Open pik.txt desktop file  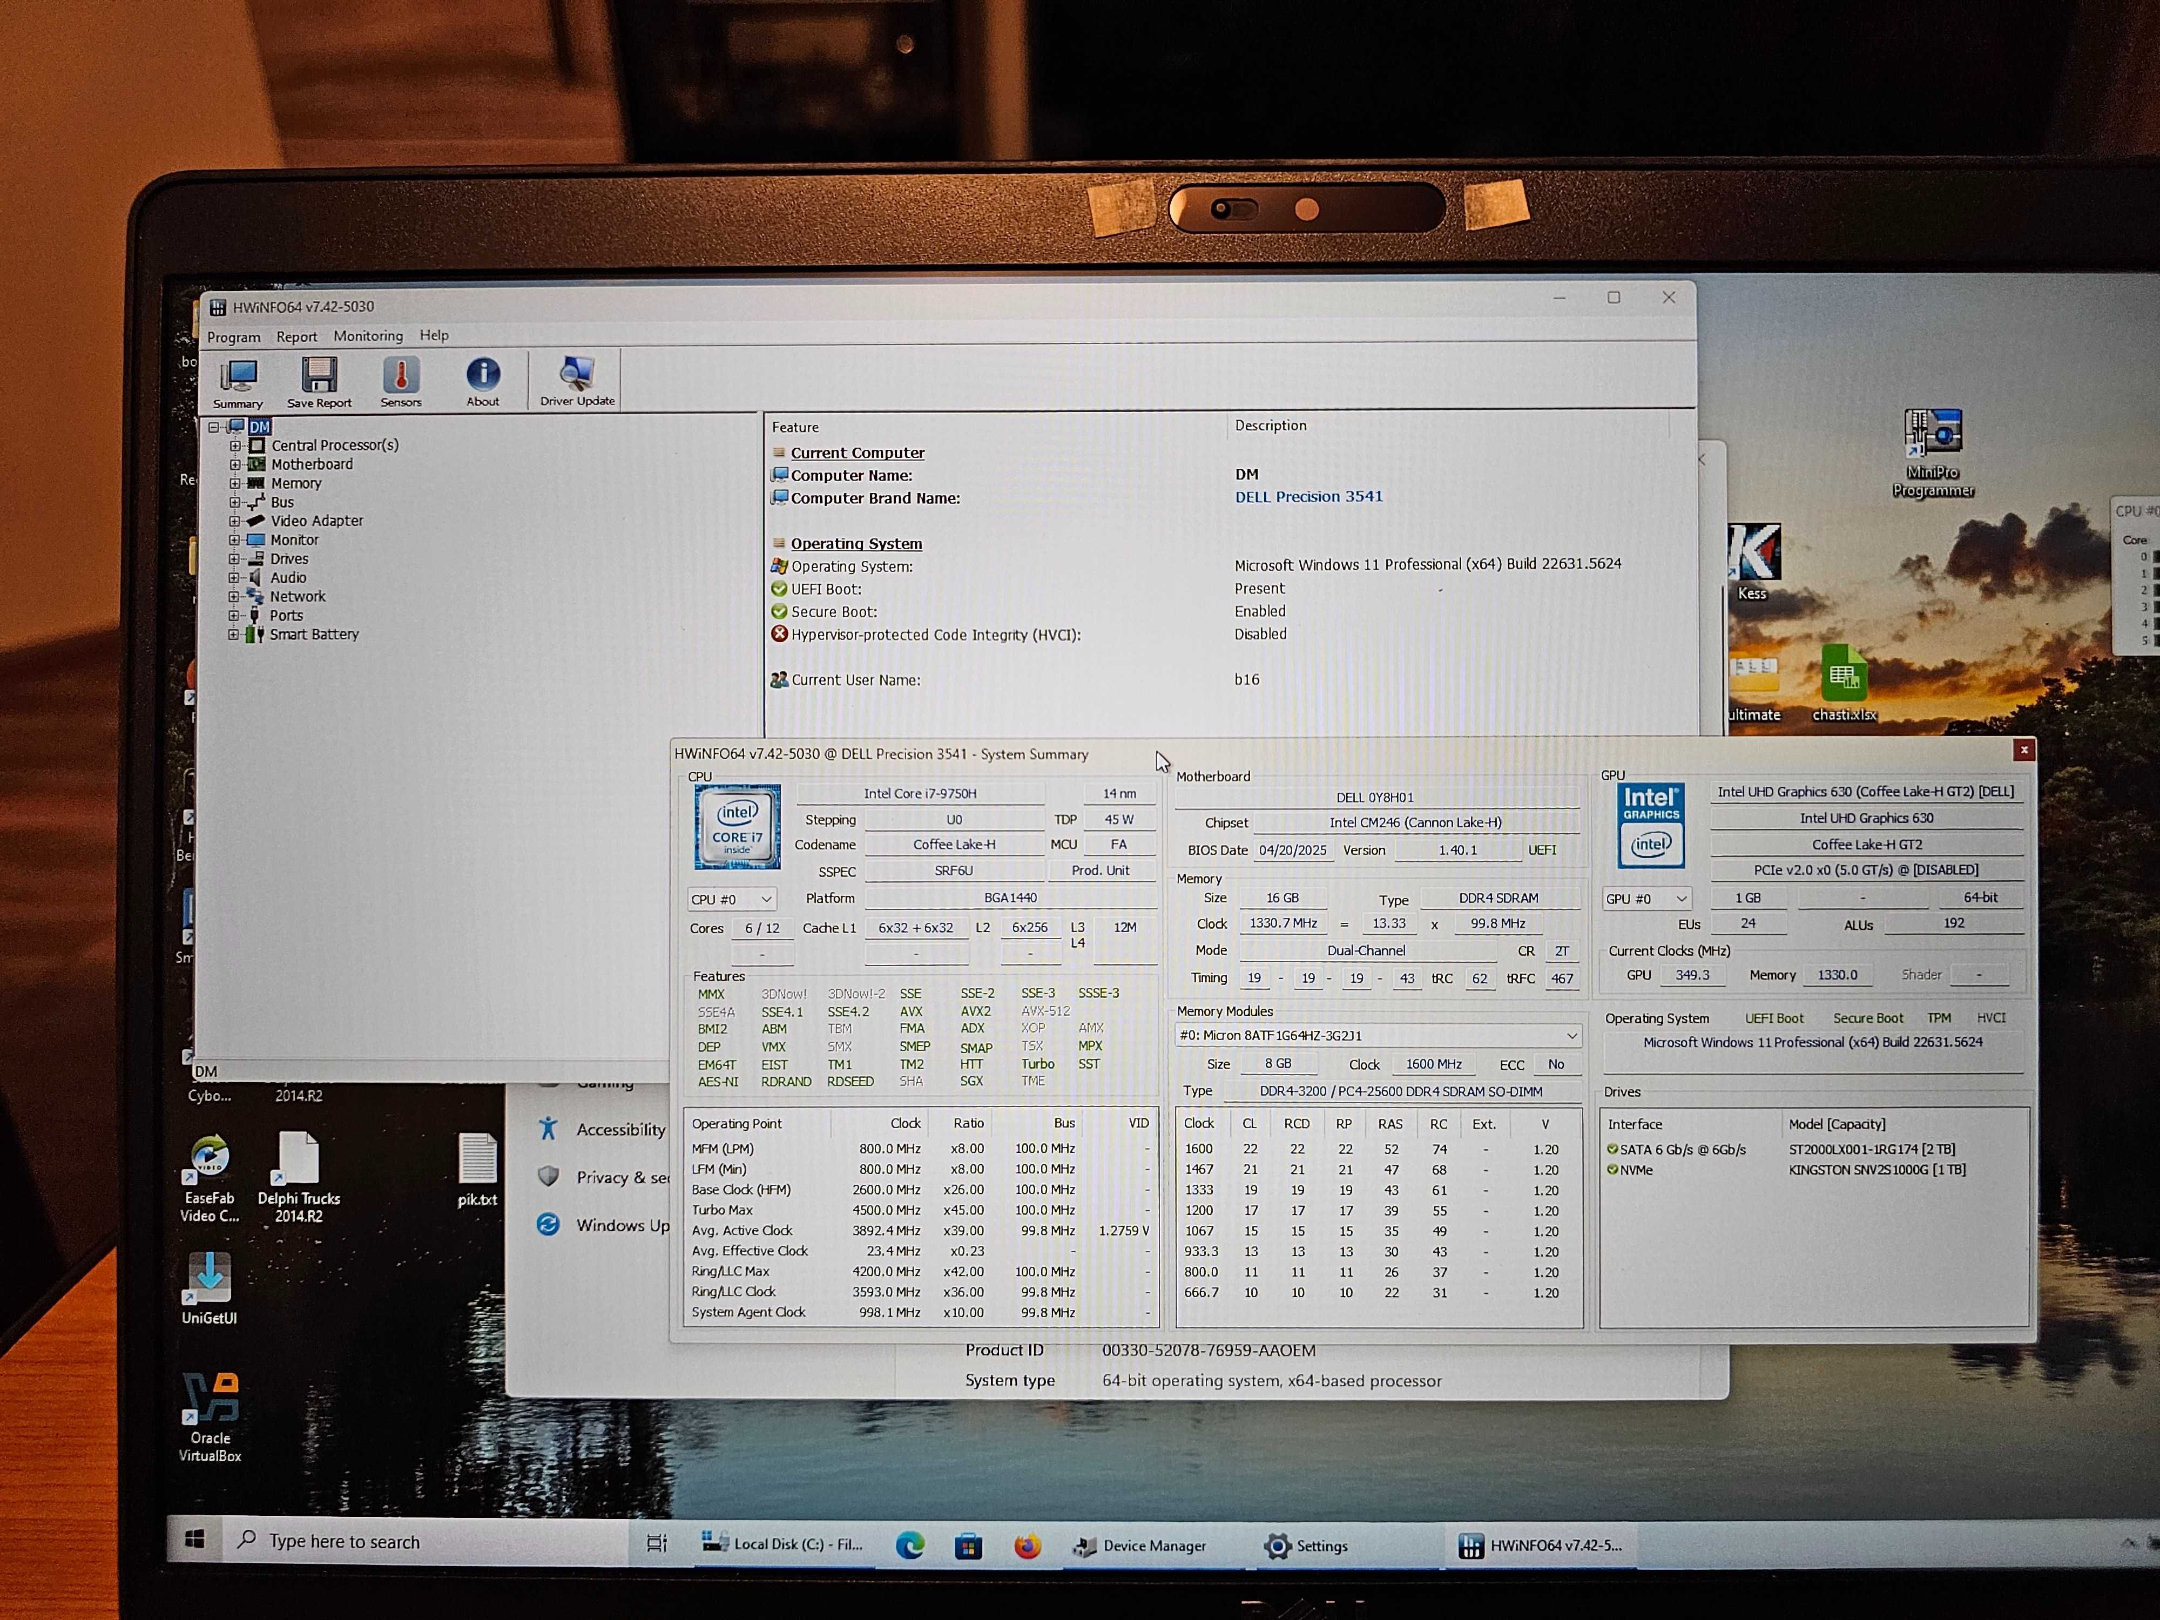477,1171
